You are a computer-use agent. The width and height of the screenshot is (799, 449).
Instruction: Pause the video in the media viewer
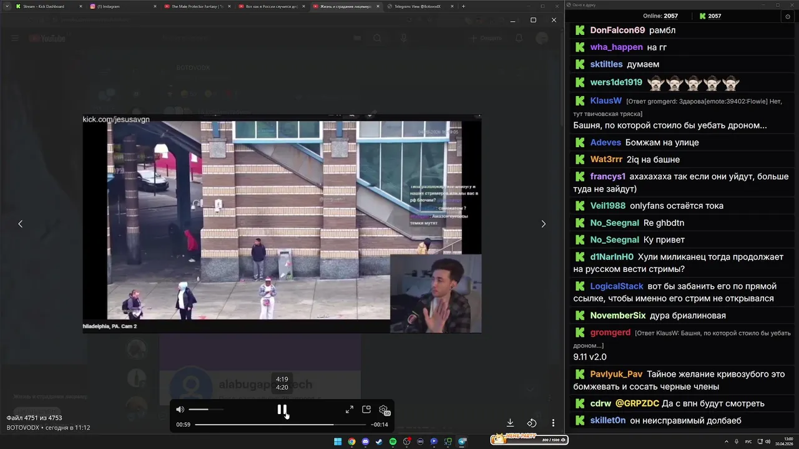click(x=282, y=409)
